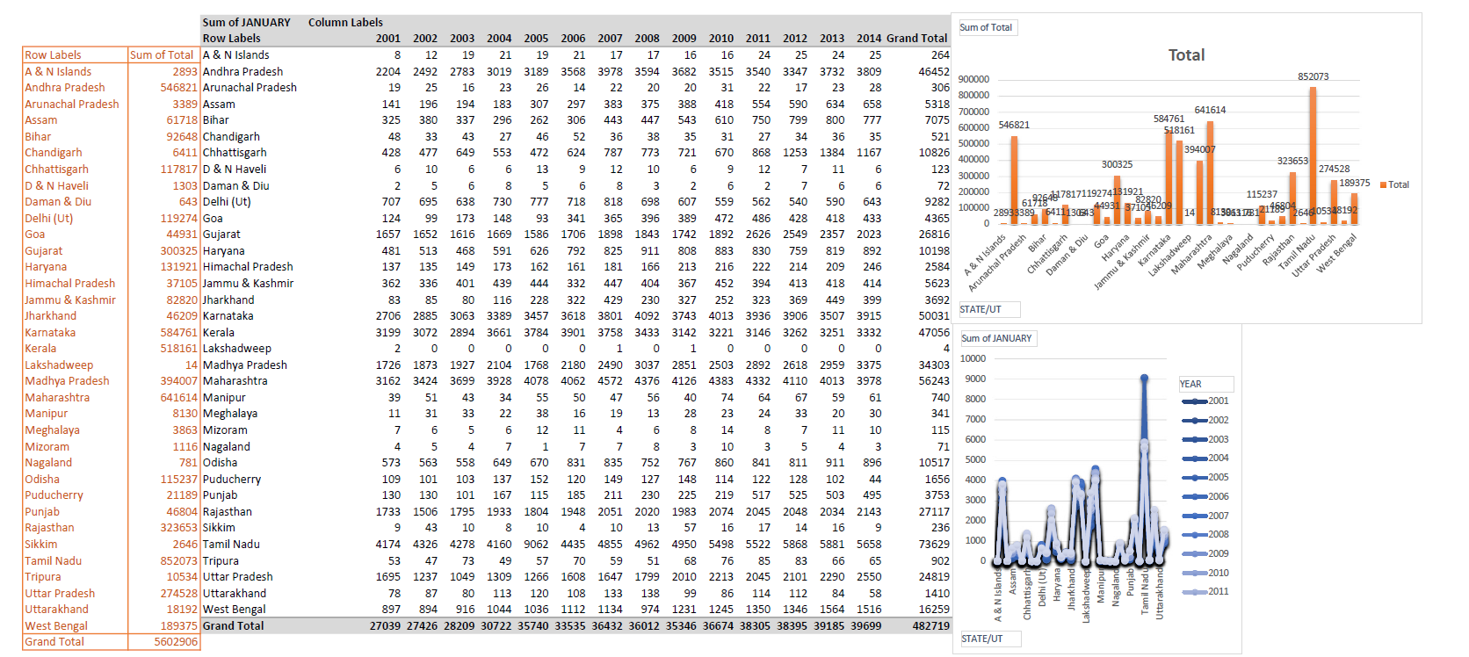Select the black 'Tamil Nadu' row label in January pivot
This screenshot has width=1469, height=657.
pyautogui.click(x=231, y=544)
